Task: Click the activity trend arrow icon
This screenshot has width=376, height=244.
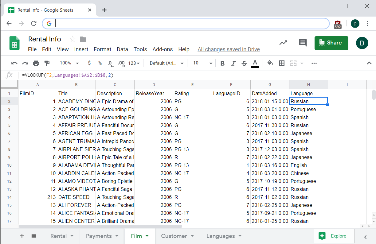Action: (x=283, y=43)
